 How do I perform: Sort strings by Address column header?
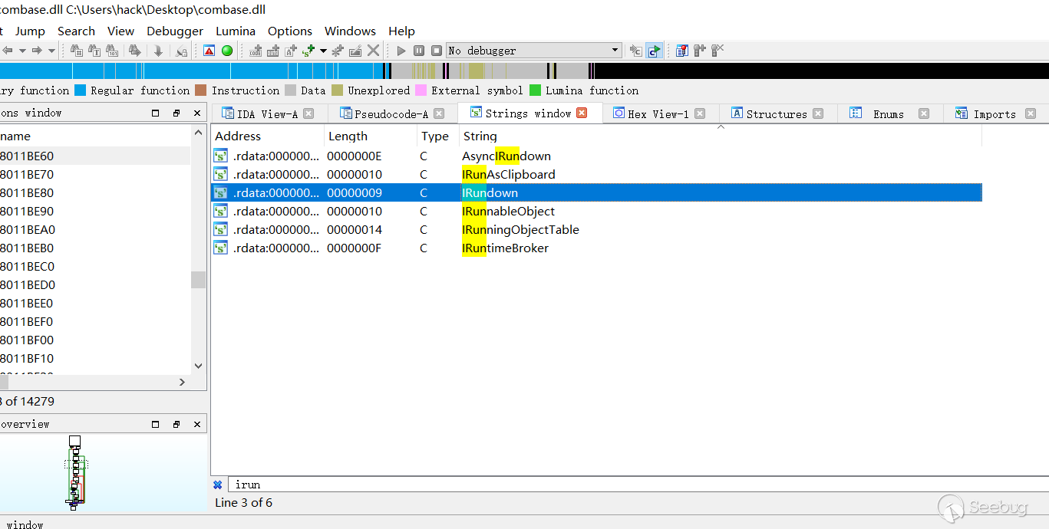(267, 136)
